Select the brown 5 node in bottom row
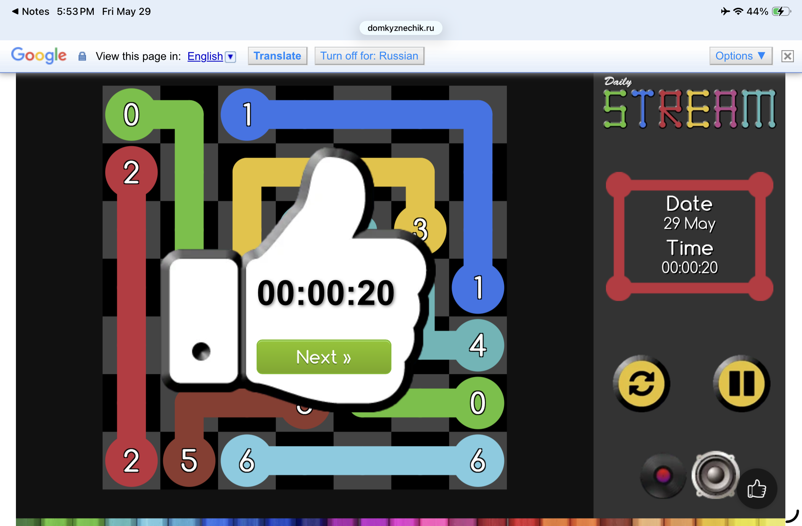Image resolution: width=802 pixels, height=526 pixels. point(189,461)
